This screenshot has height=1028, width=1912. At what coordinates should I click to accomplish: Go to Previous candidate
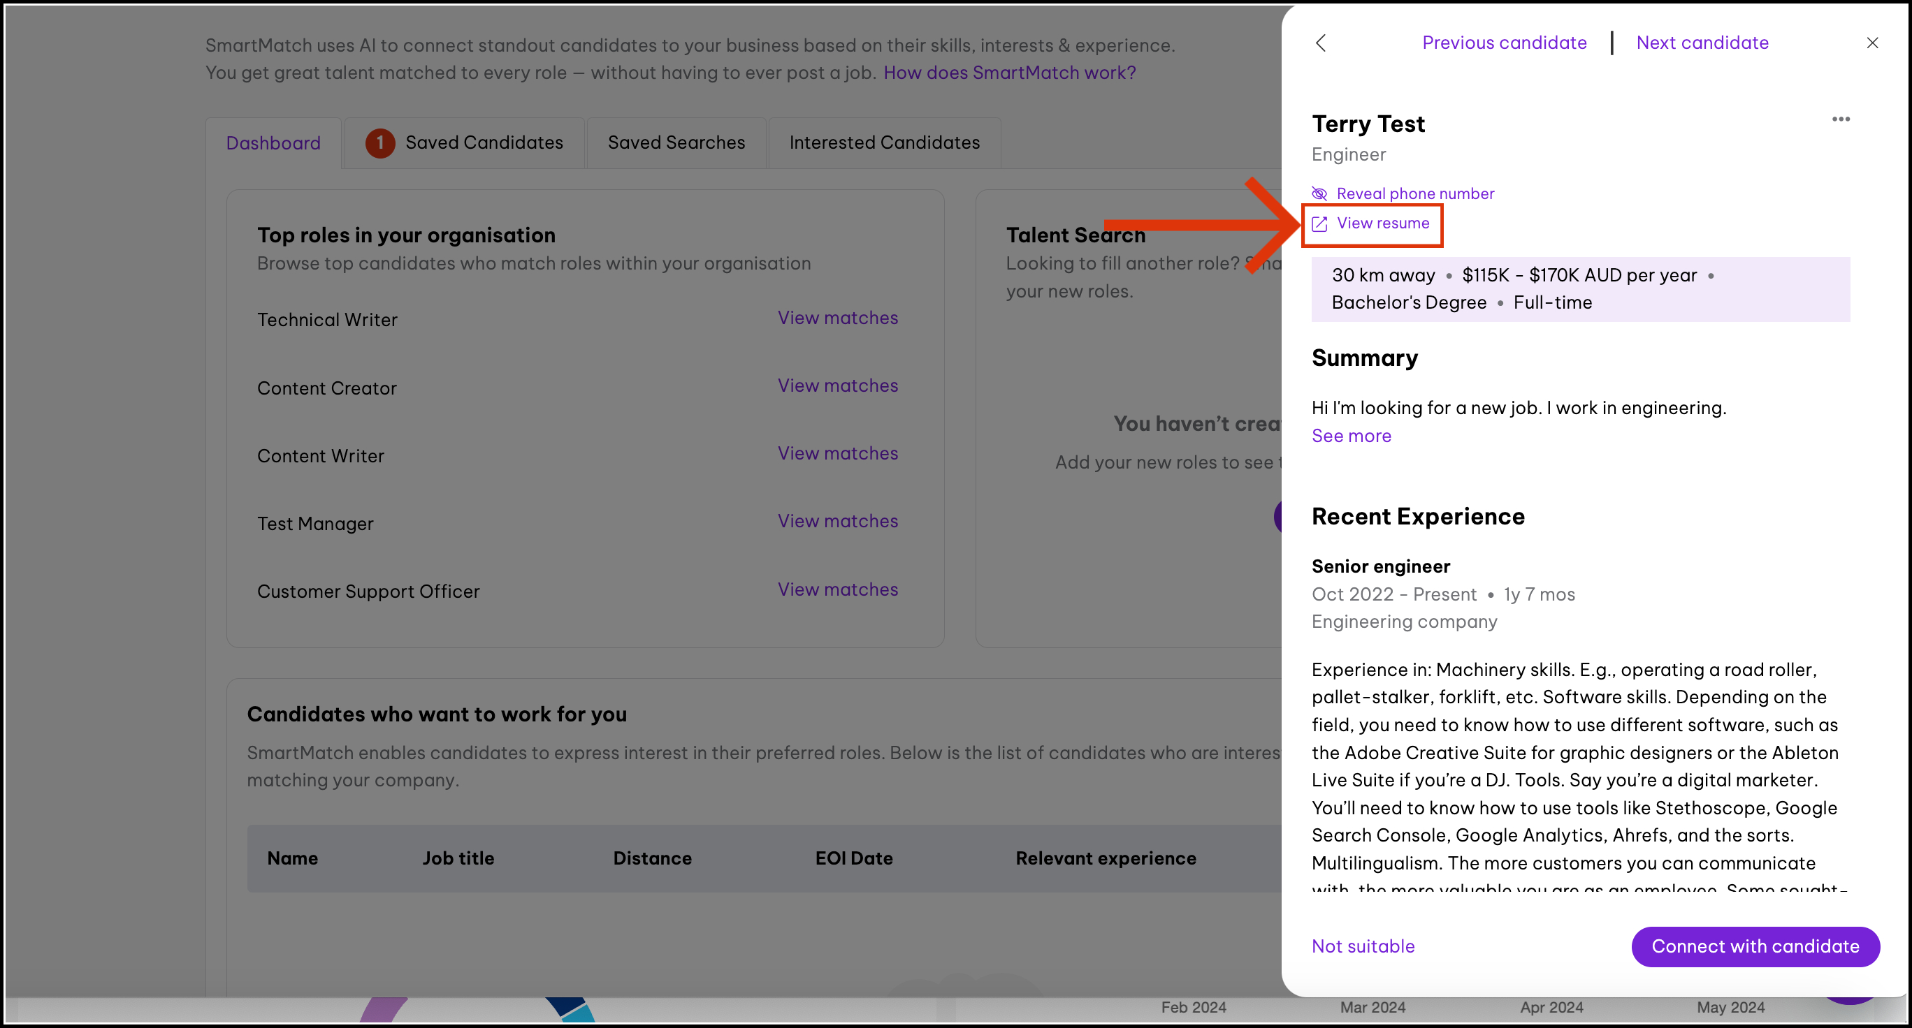[x=1504, y=43]
